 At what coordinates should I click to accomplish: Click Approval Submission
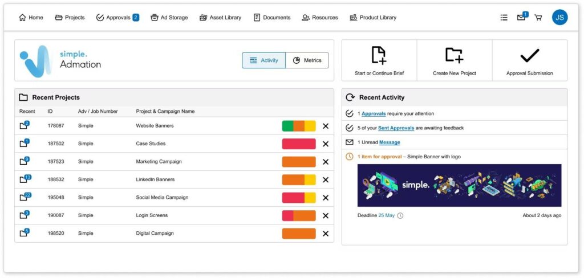(530, 60)
